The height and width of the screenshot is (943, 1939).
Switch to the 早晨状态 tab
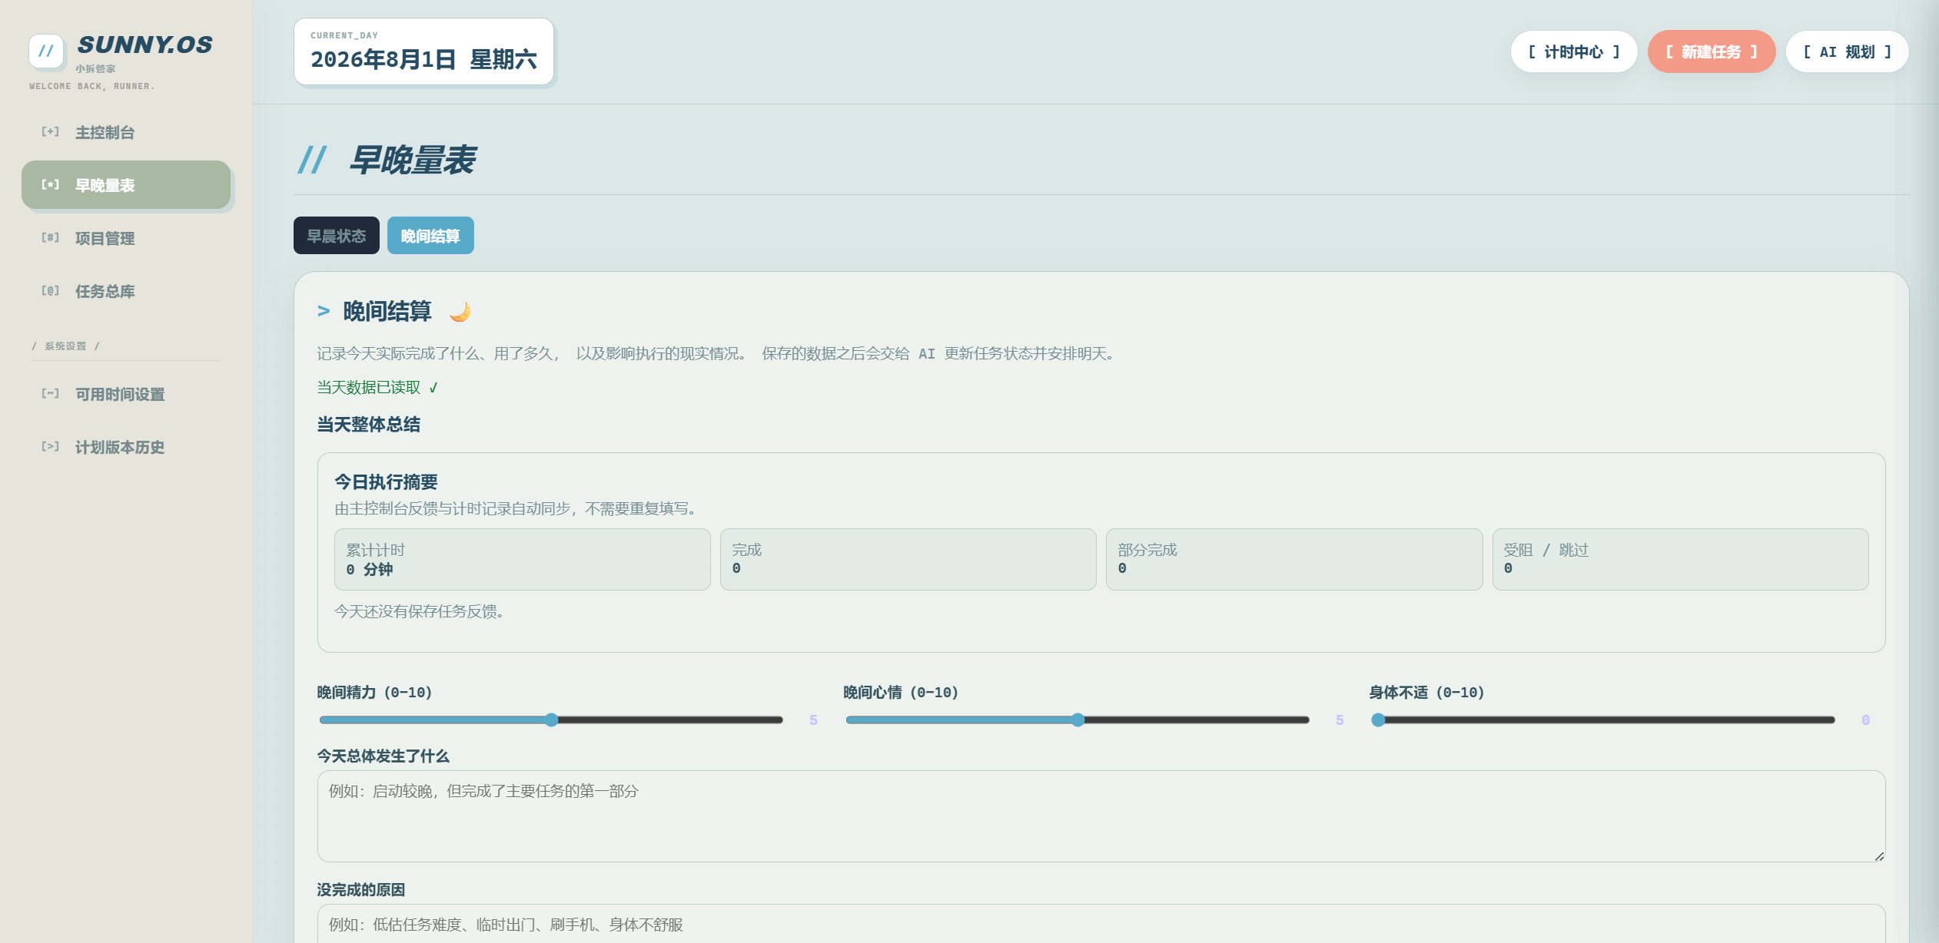pos(337,236)
